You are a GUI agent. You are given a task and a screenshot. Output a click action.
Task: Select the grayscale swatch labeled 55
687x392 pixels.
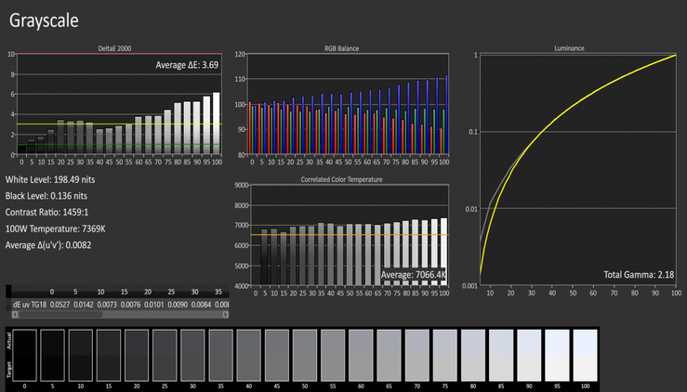click(333, 355)
